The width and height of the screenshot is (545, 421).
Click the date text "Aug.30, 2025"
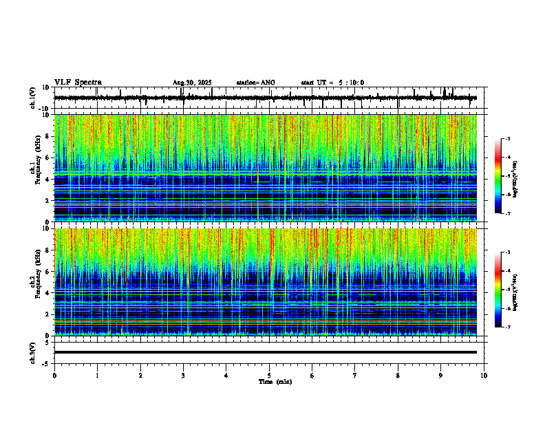pyautogui.click(x=192, y=83)
